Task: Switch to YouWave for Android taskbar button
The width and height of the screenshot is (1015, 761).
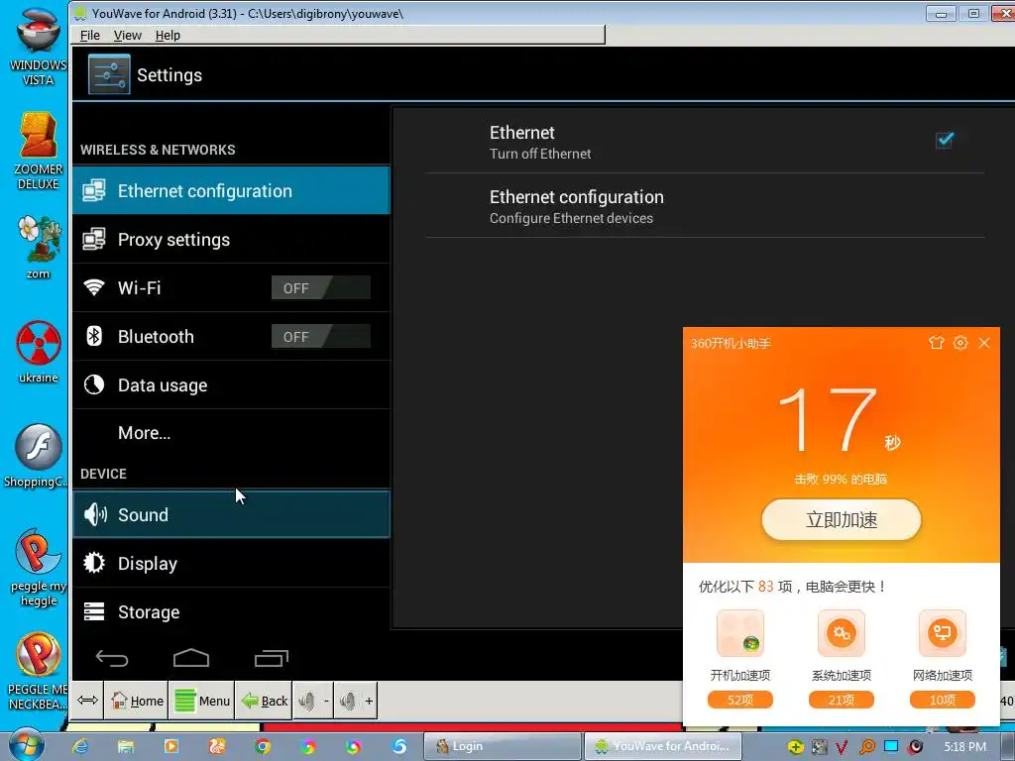Action: 663,746
